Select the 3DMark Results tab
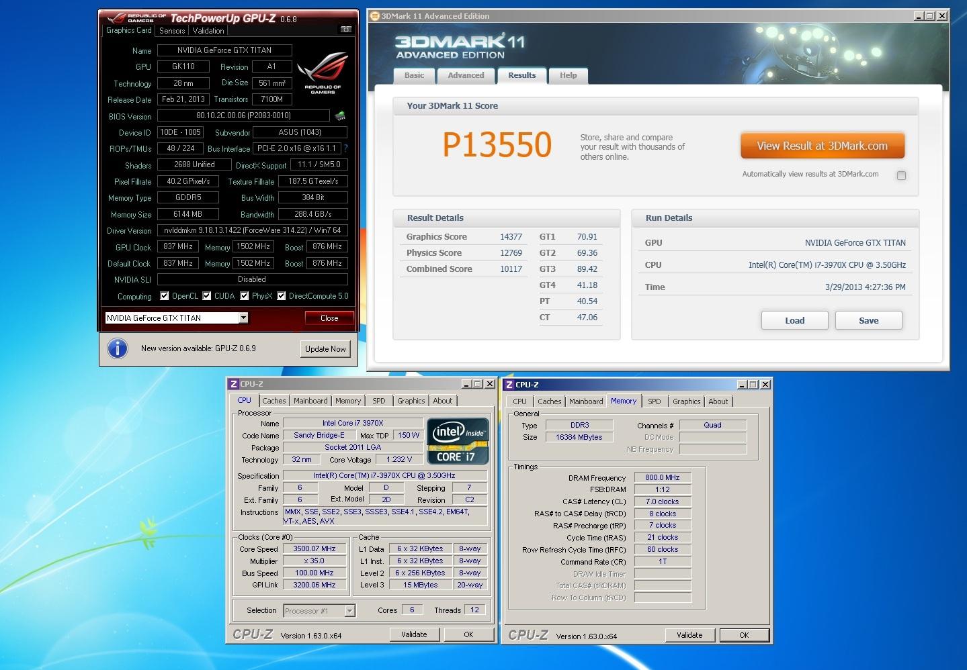The height and width of the screenshot is (670, 967). click(522, 75)
